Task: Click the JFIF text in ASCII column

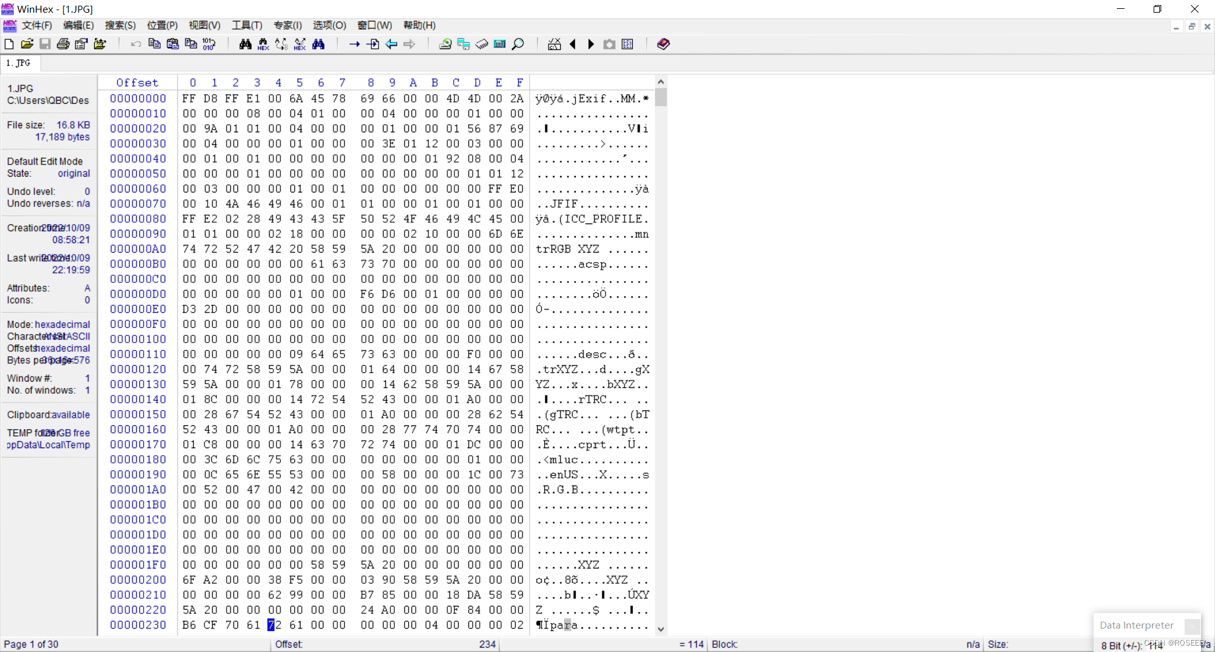Action: [564, 204]
